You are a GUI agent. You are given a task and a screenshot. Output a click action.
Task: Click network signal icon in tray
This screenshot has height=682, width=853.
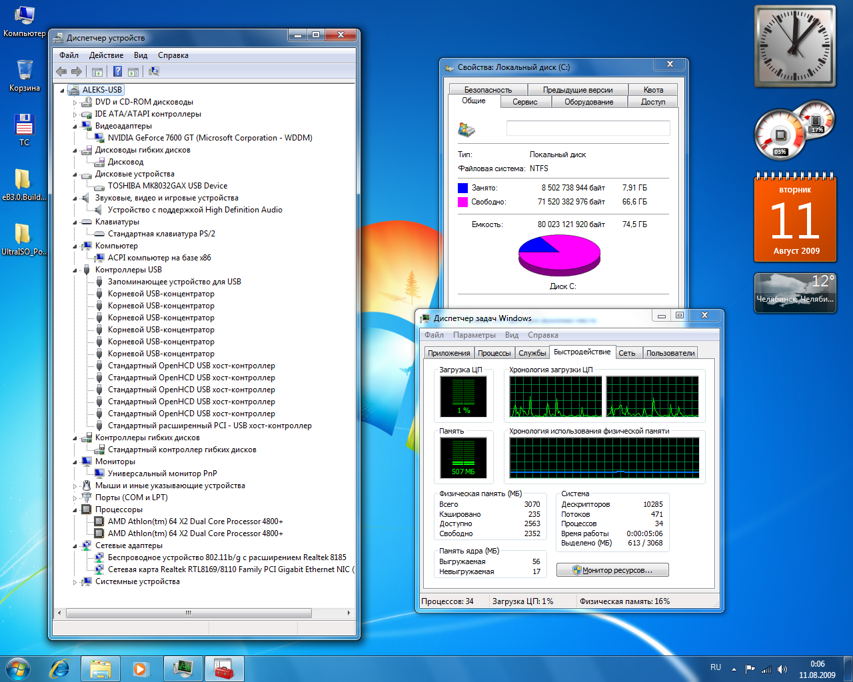click(x=766, y=669)
